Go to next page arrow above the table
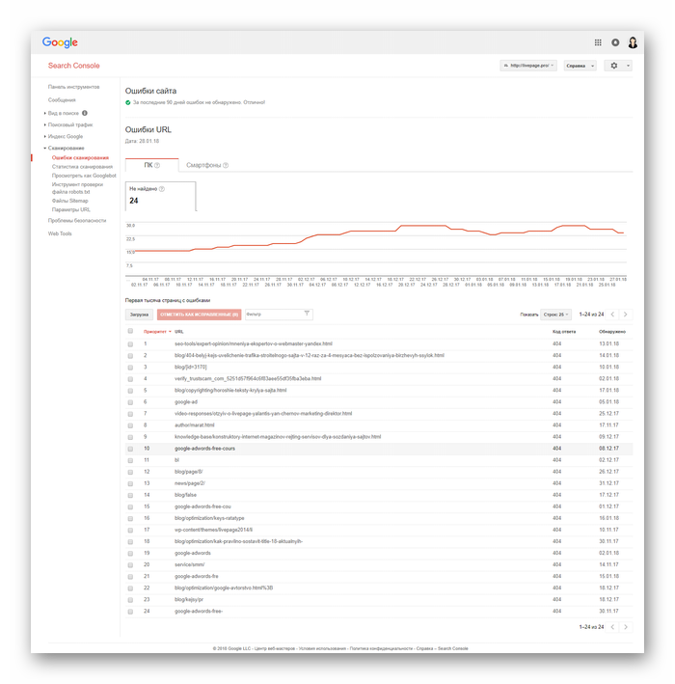Image resolution: width=675 pixels, height=684 pixels. [626, 315]
